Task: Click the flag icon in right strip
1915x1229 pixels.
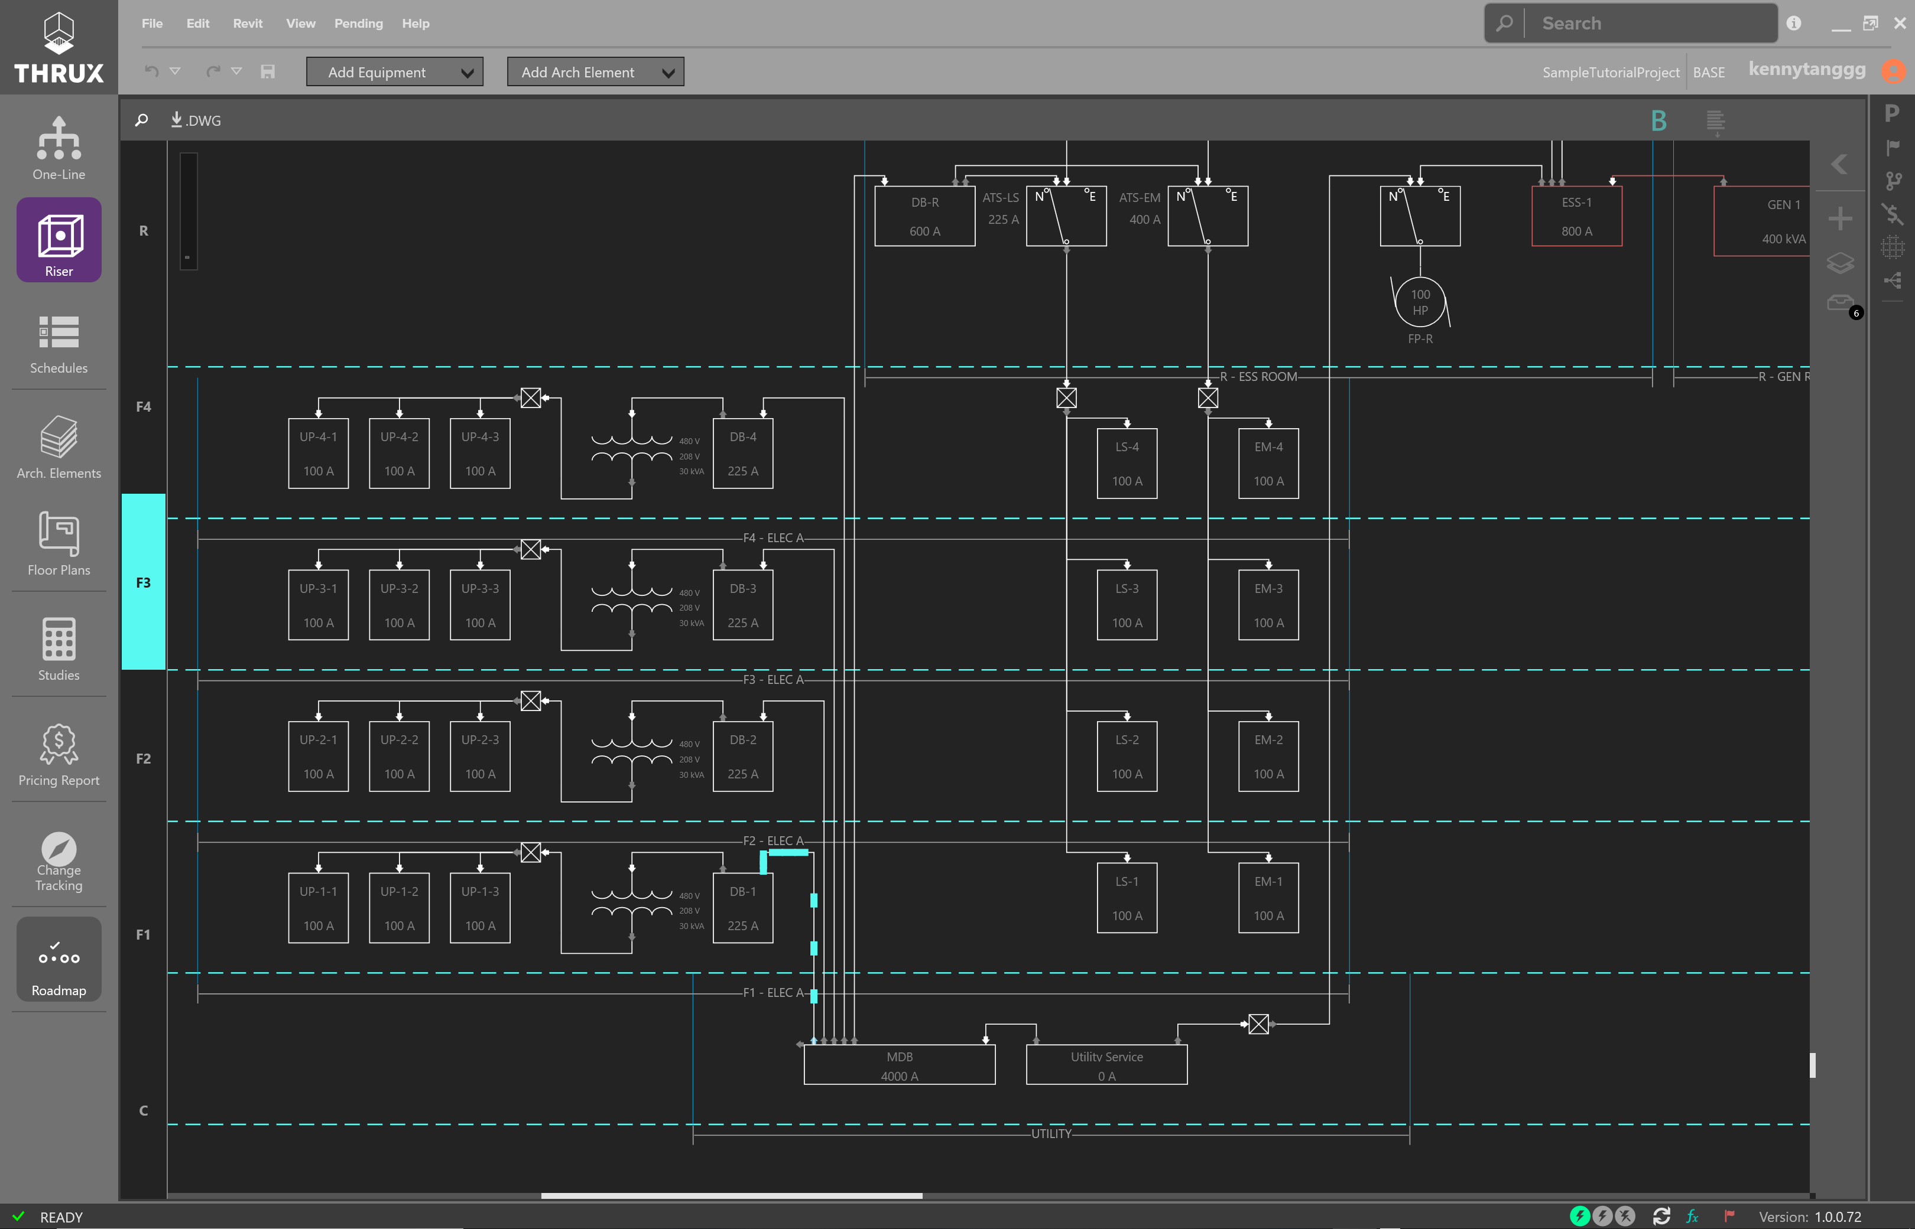Action: click(1892, 148)
